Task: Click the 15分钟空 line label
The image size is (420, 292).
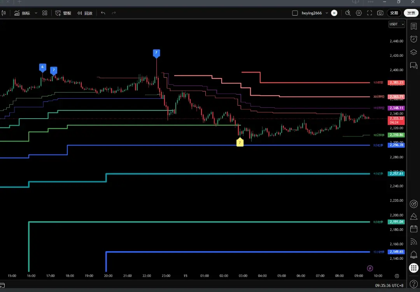Action: pyautogui.click(x=379, y=108)
